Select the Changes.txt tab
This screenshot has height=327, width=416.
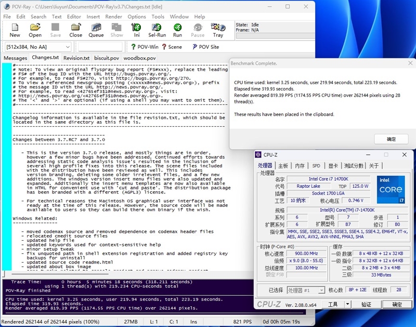click(x=45, y=57)
